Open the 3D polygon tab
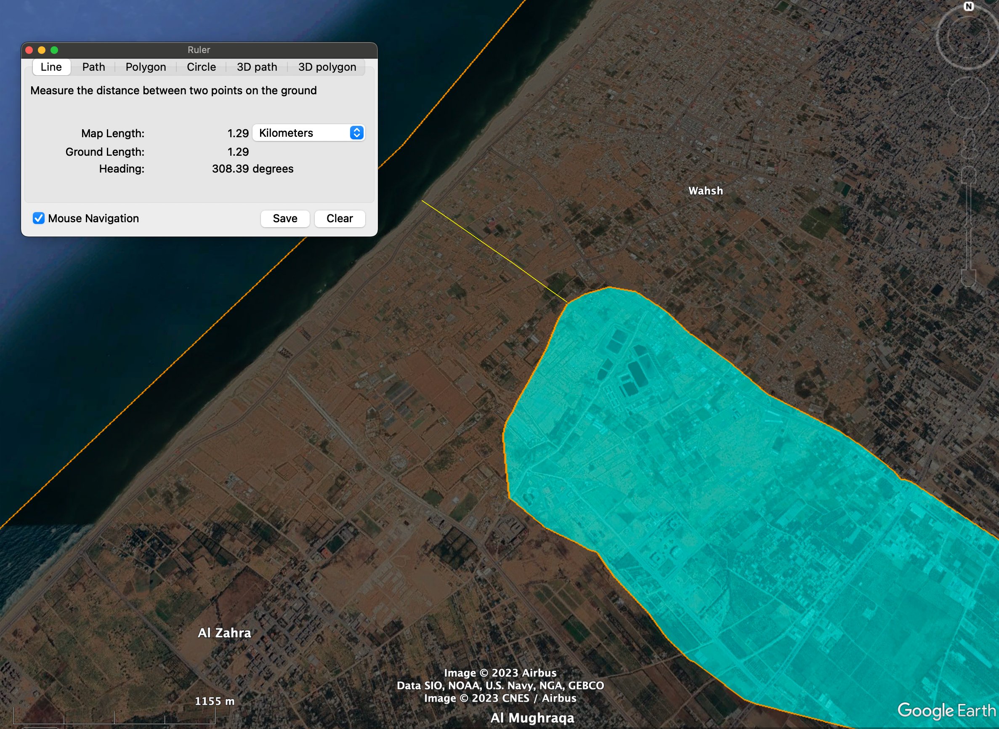 327,67
